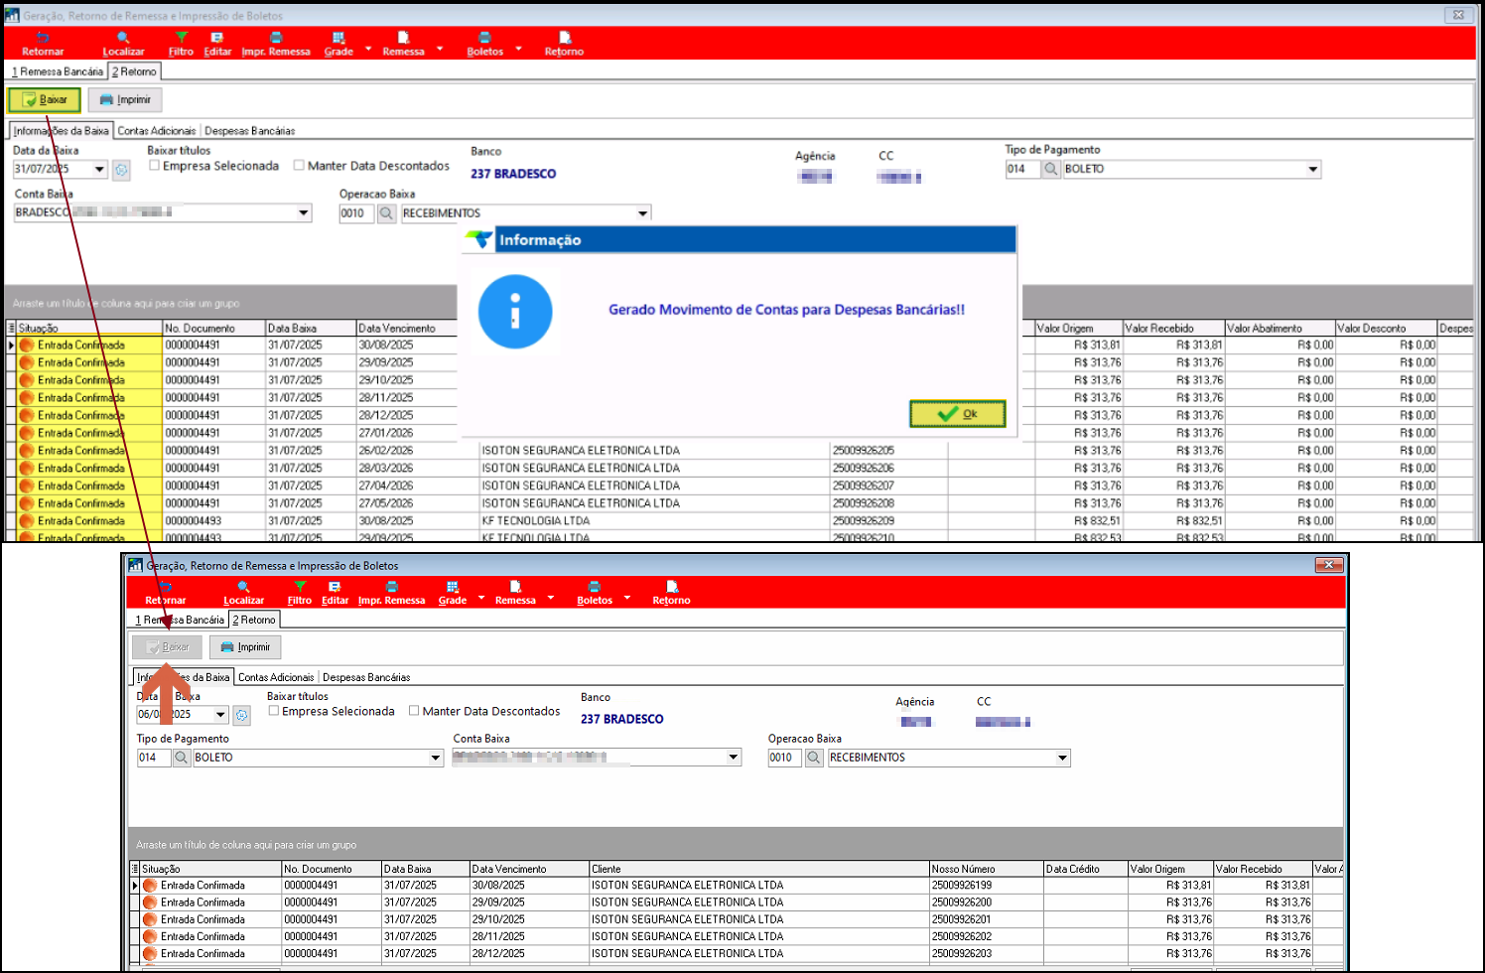Click search icon beside code 0010 in upper window
This screenshot has width=1485, height=973.
(387, 213)
